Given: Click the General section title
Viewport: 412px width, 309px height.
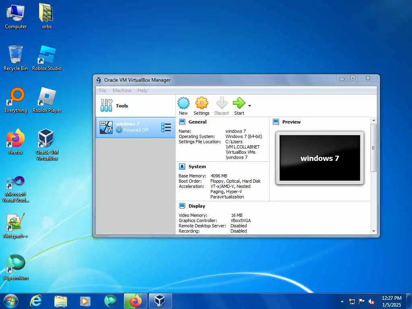Looking at the screenshot, I should pos(198,122).
